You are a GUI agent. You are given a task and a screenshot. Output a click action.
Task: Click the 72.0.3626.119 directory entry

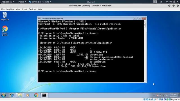coord(98,52)
